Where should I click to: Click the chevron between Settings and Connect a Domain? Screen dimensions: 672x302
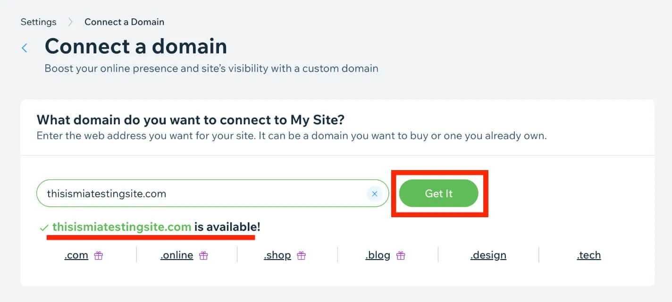[x=70, y=22]
